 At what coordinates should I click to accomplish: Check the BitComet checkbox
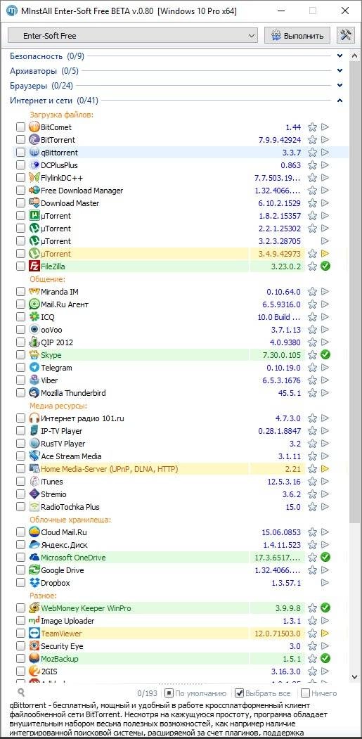tap(21, 127)
